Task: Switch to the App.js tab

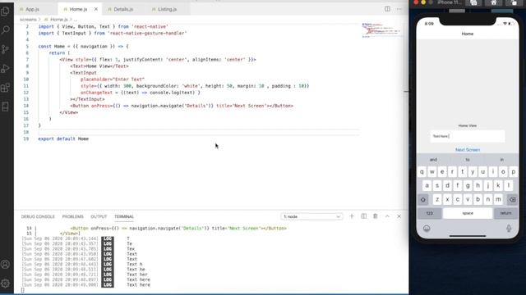Action: (32, 9)
